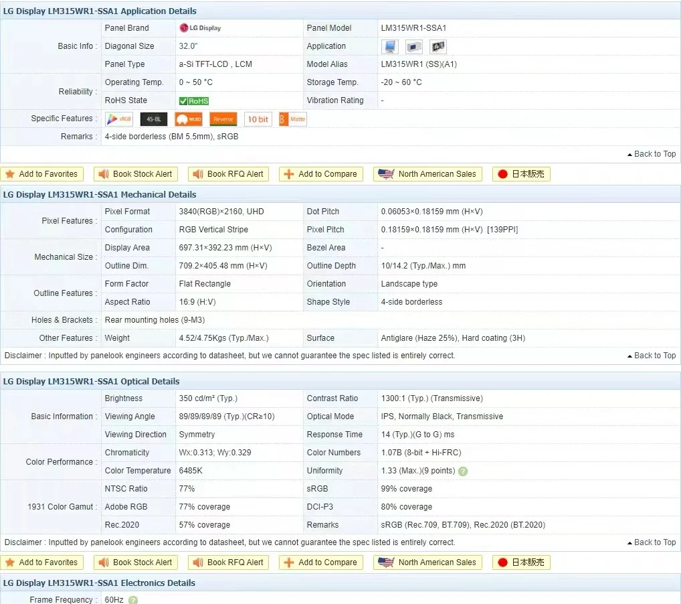Click the Weight value 4.52/4.75Kgs
The height and width of the screenshot is (604, 681).
click(223, 338)
